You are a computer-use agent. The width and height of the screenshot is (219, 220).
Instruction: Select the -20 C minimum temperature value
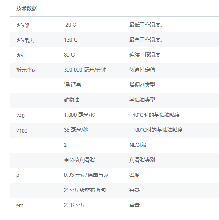point(70,25)
